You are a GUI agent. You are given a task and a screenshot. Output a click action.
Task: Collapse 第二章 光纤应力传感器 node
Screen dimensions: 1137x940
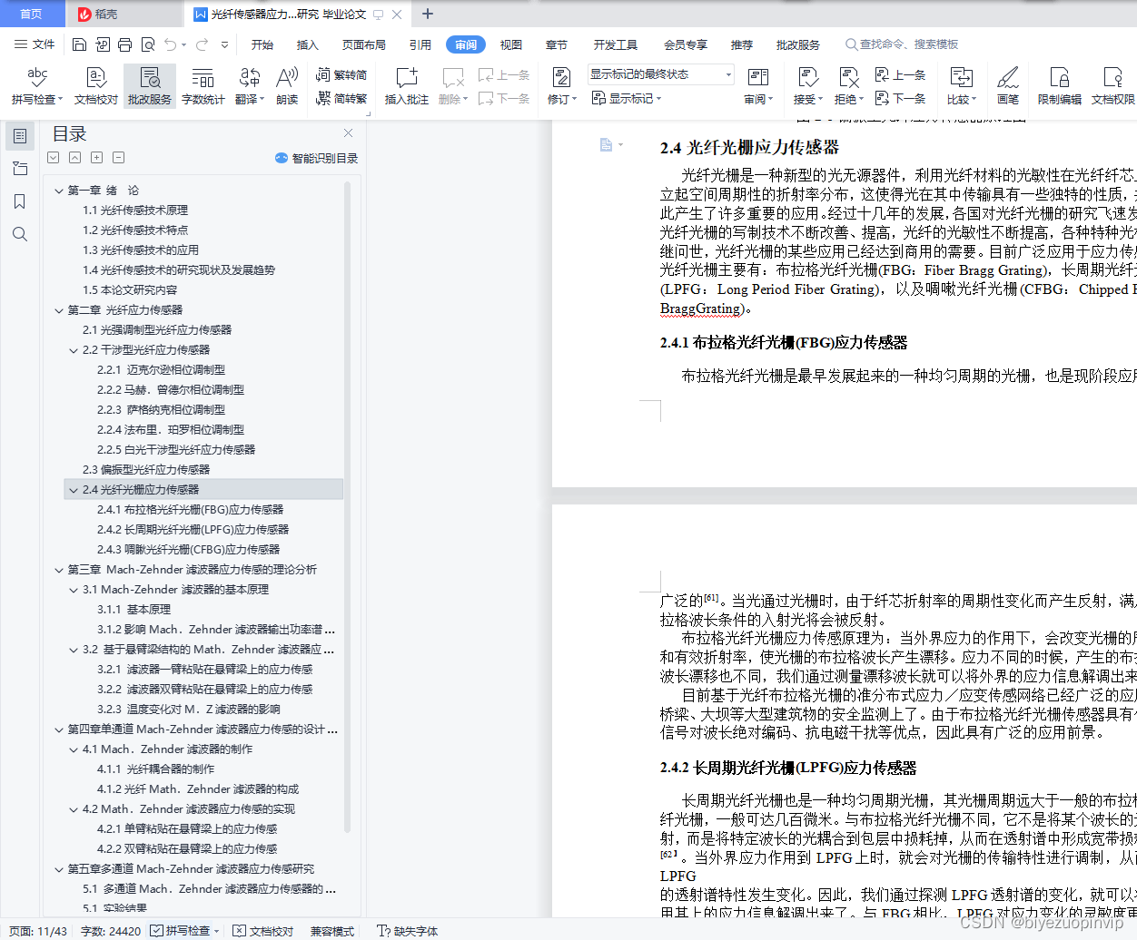[x=59, y=310]
